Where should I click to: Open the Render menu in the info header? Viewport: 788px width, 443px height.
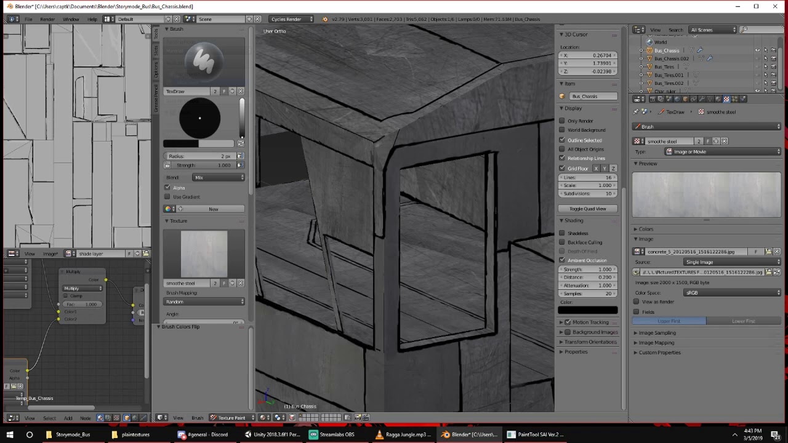point(47,19)
